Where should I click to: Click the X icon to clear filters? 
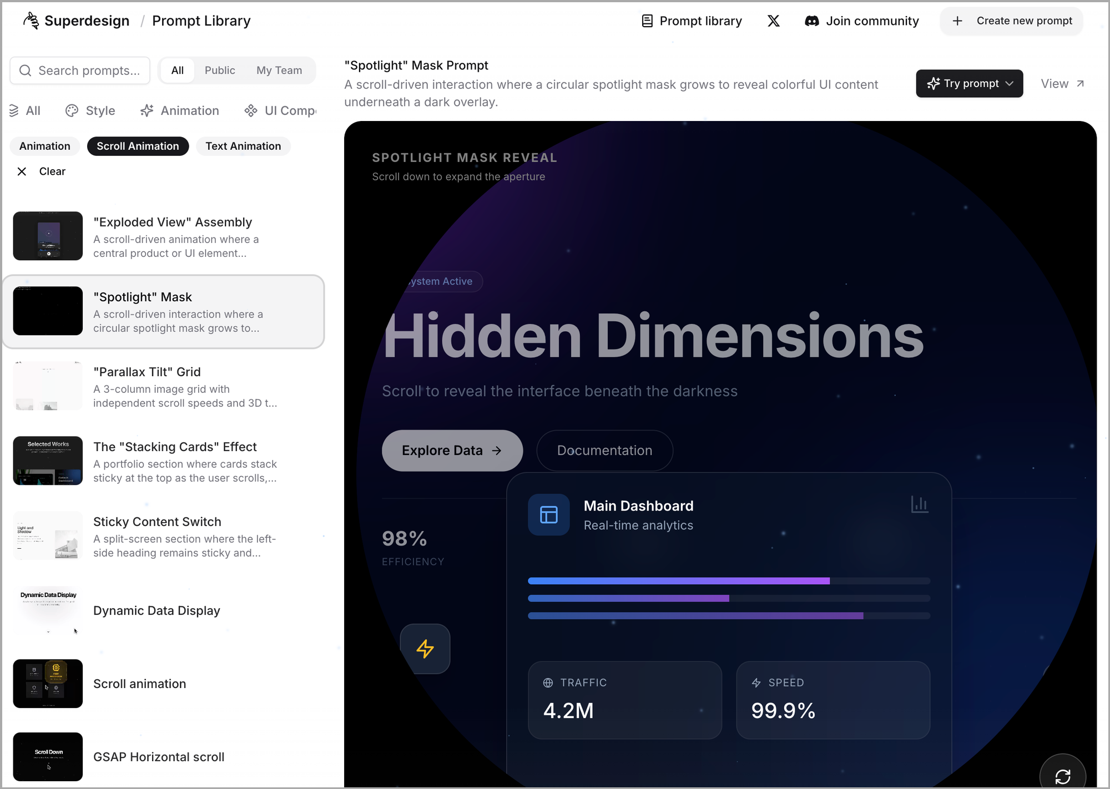pos(22,171)
